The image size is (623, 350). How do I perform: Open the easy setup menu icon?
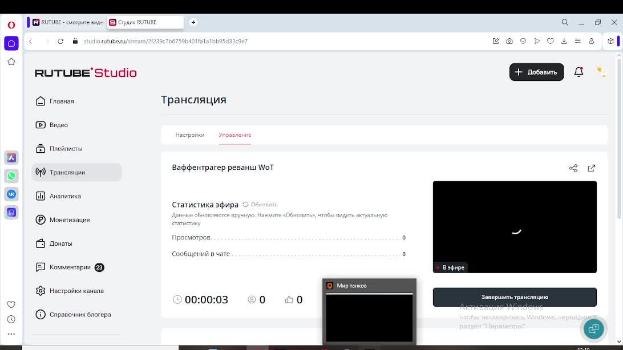(578, 41)
